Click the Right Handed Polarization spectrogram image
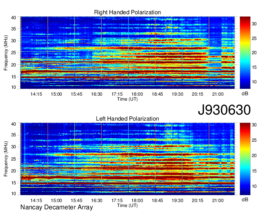 (127, 53)
